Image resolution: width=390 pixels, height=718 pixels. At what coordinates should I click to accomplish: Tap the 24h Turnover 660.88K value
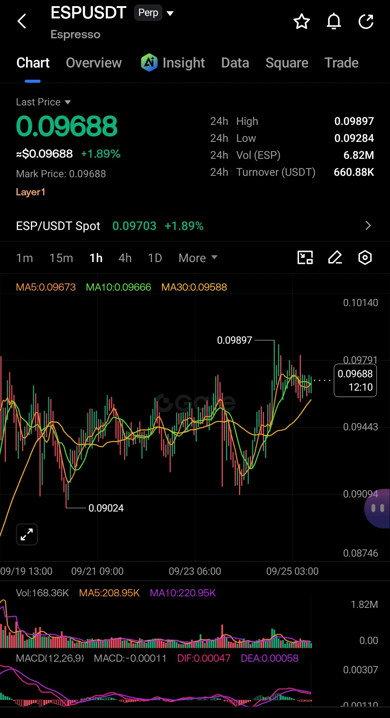coord(354,172)
